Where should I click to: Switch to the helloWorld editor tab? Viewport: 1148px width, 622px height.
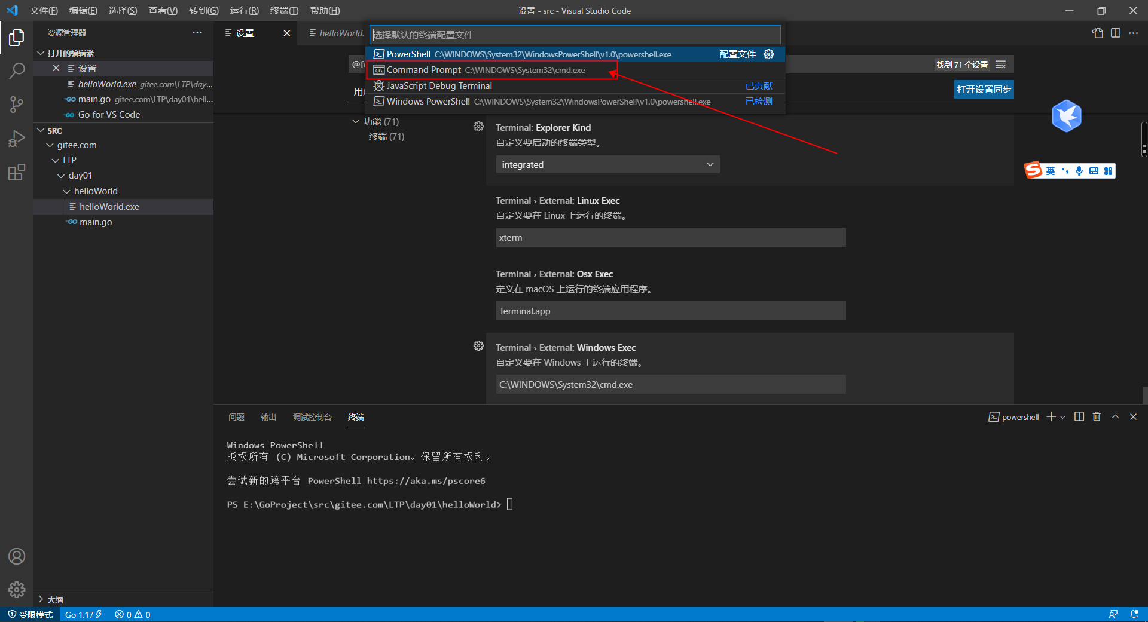coord(336,33)
